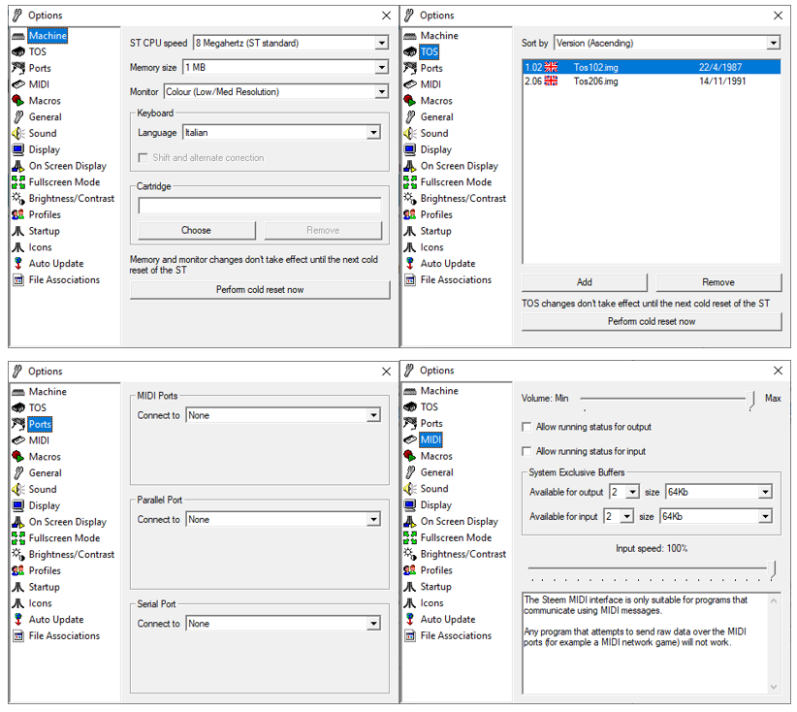Screen dimensions: 797x712
Task: Click Brightness/Contrast icon in top-right window
Action: pos(410,198)
